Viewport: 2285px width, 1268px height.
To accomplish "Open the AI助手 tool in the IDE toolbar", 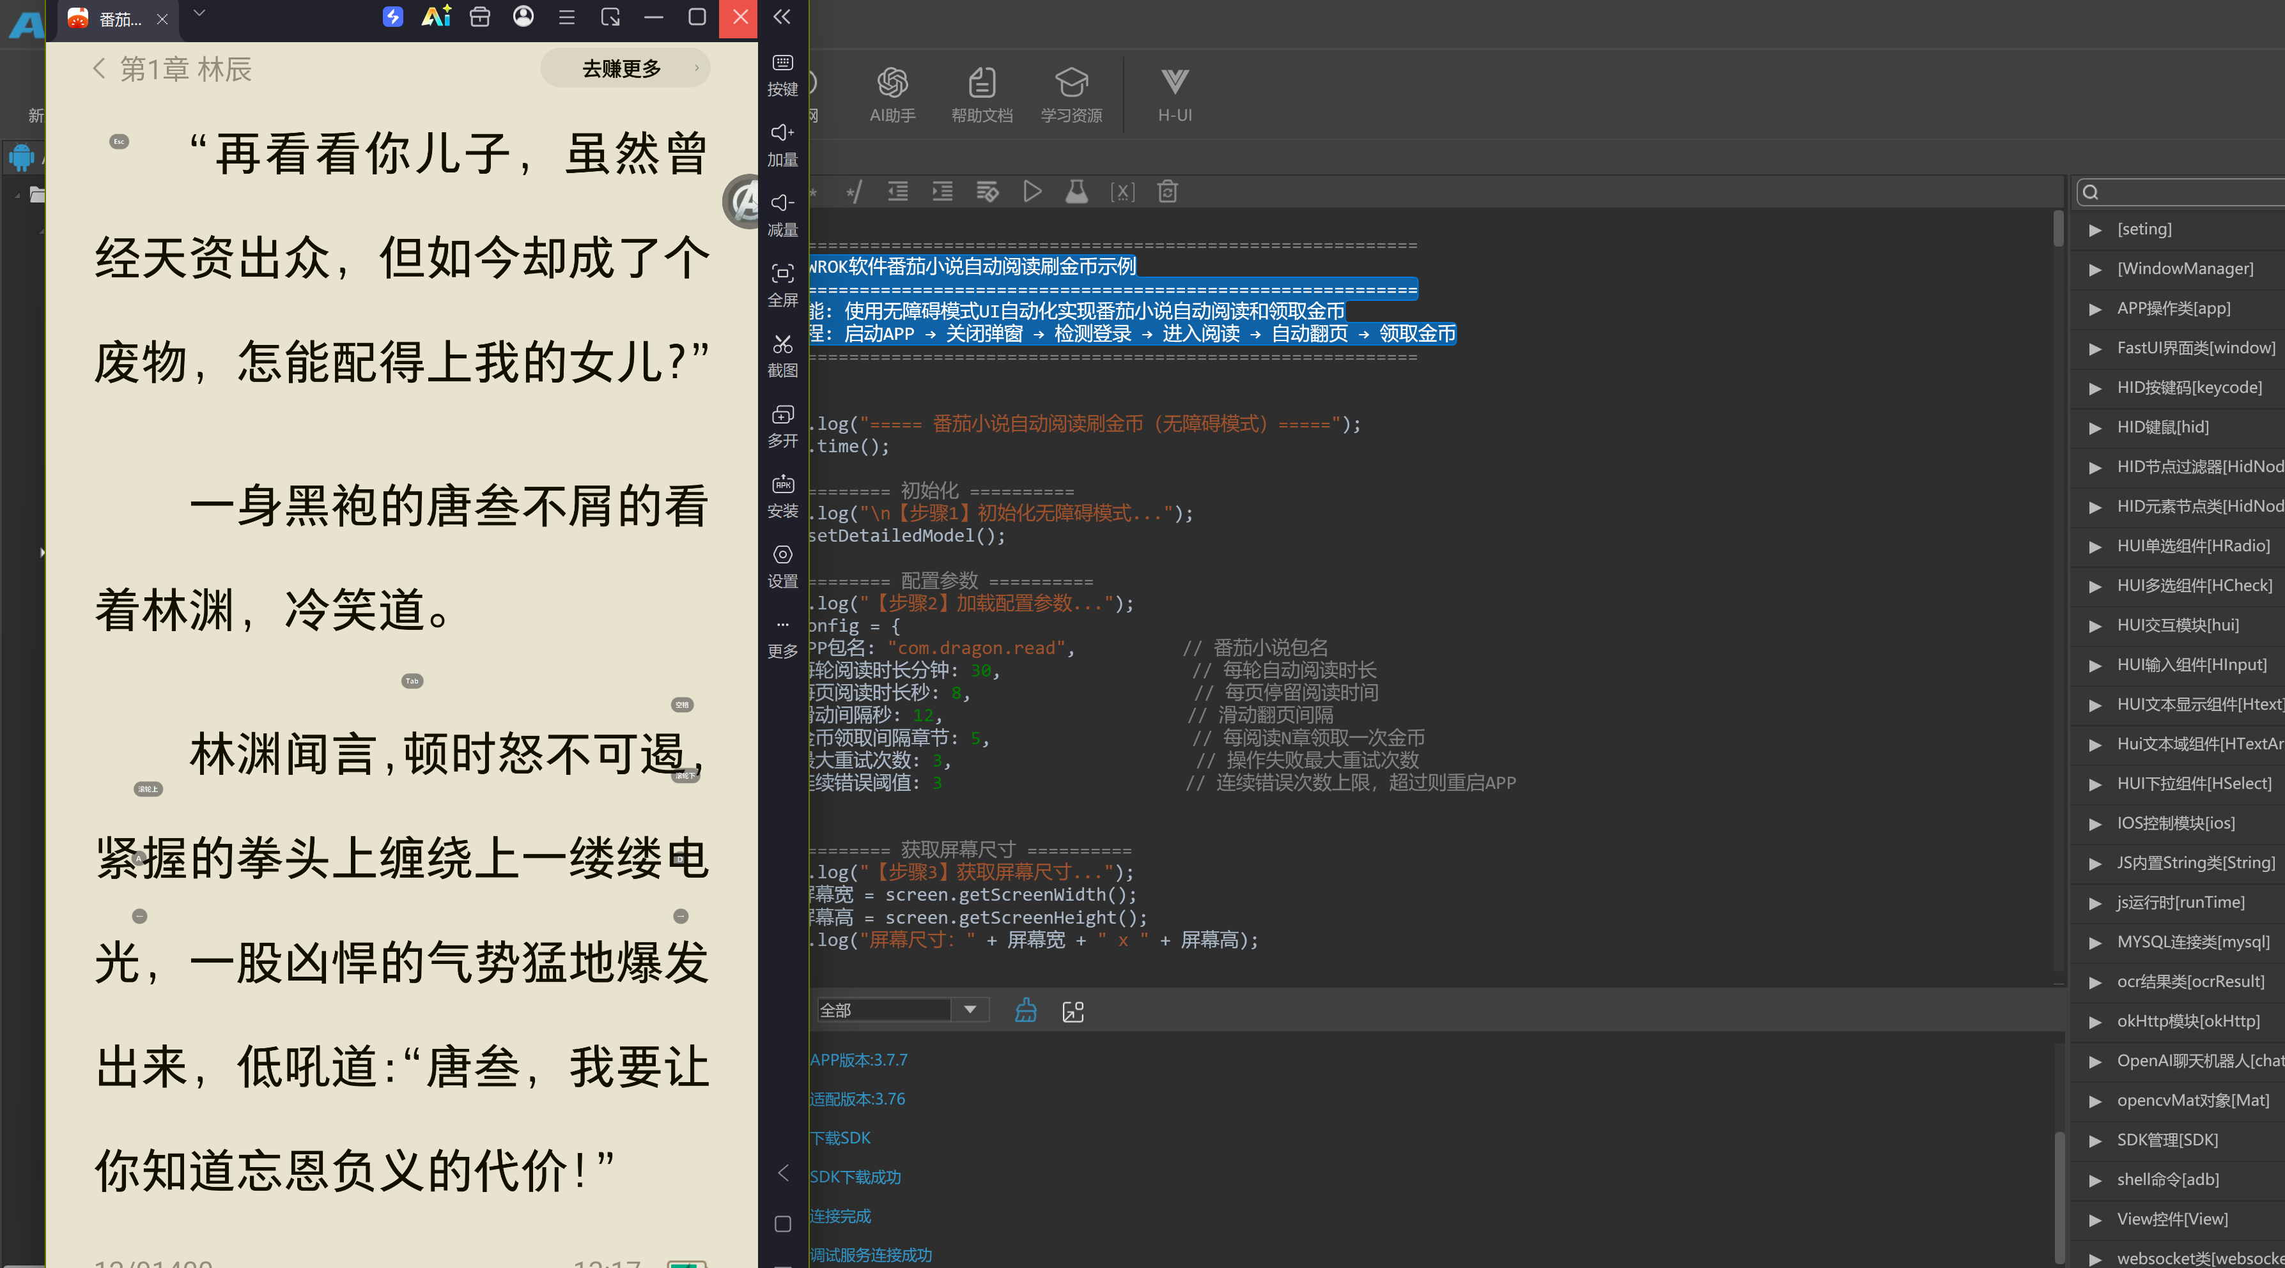I will point(892,95).
